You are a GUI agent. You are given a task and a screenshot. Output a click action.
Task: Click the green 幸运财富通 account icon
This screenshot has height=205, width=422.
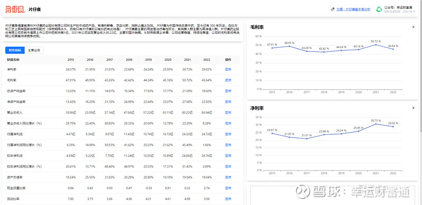379,10
